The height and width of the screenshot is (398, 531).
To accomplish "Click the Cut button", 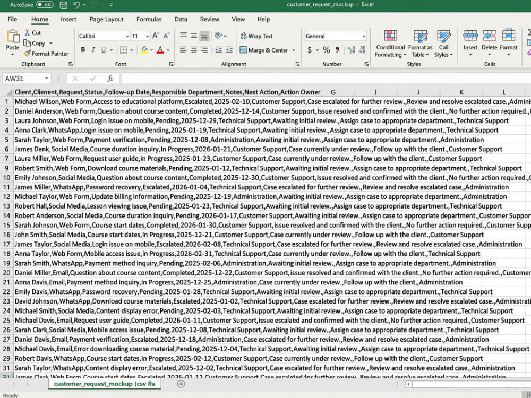I will (33, 33).
